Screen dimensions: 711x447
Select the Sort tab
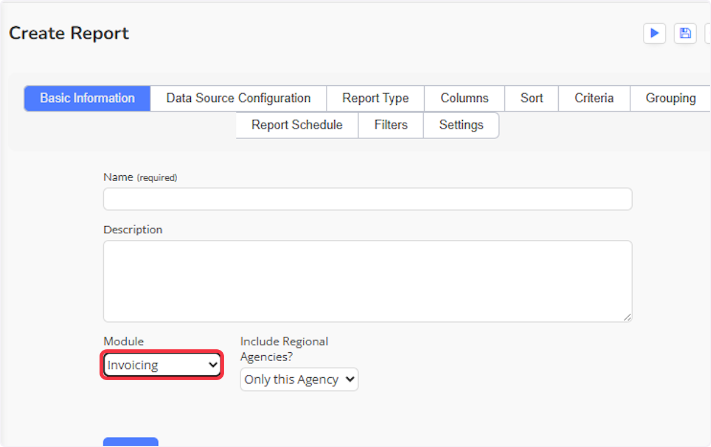point(531,98)
